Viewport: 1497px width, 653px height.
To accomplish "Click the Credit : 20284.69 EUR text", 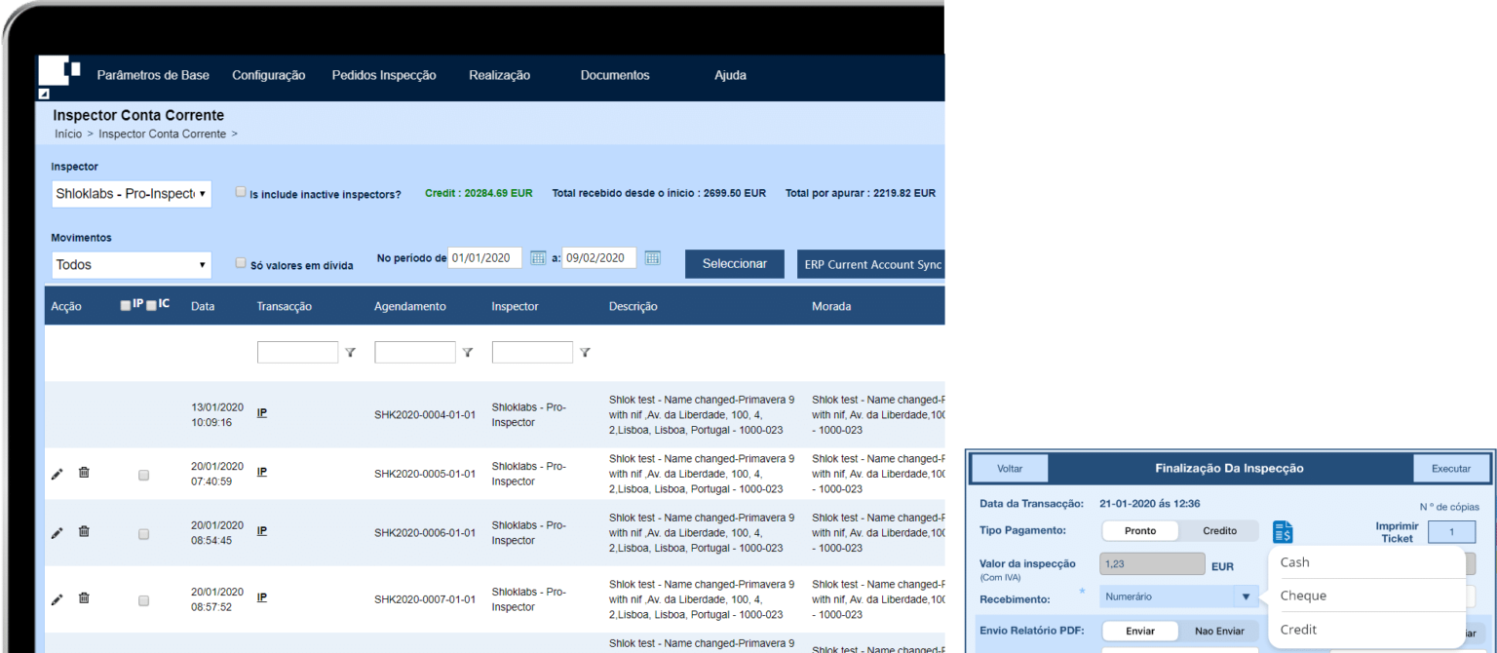I will click(x=479, y=193).
